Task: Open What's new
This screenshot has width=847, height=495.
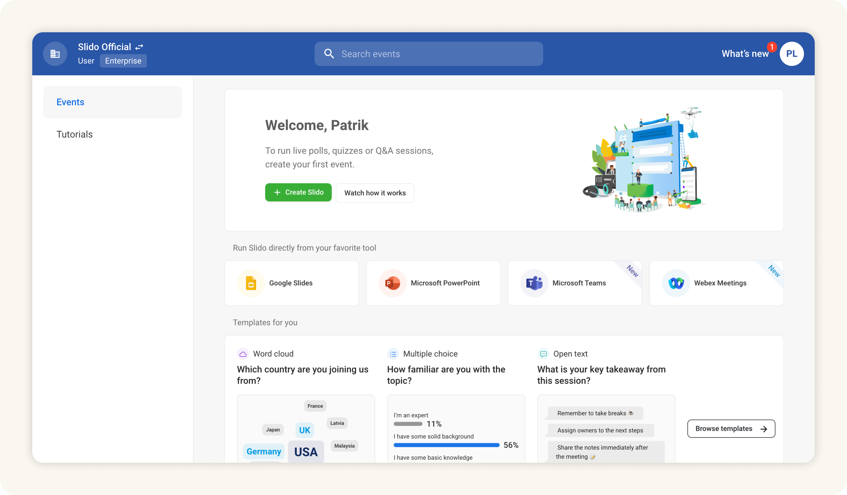Action: 745,54
